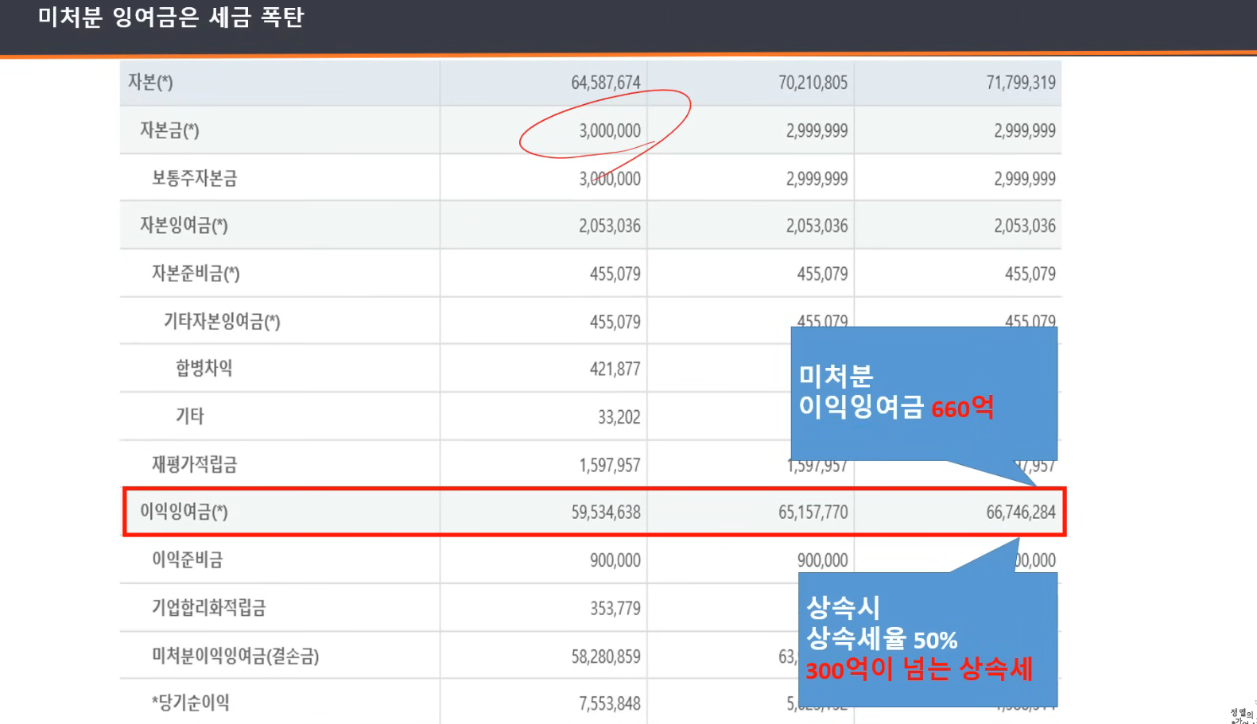Click the value 65,157,770 in 이익잉여금 row
This screenshot has height=724, width=1257.
click(x=813, y=513)
